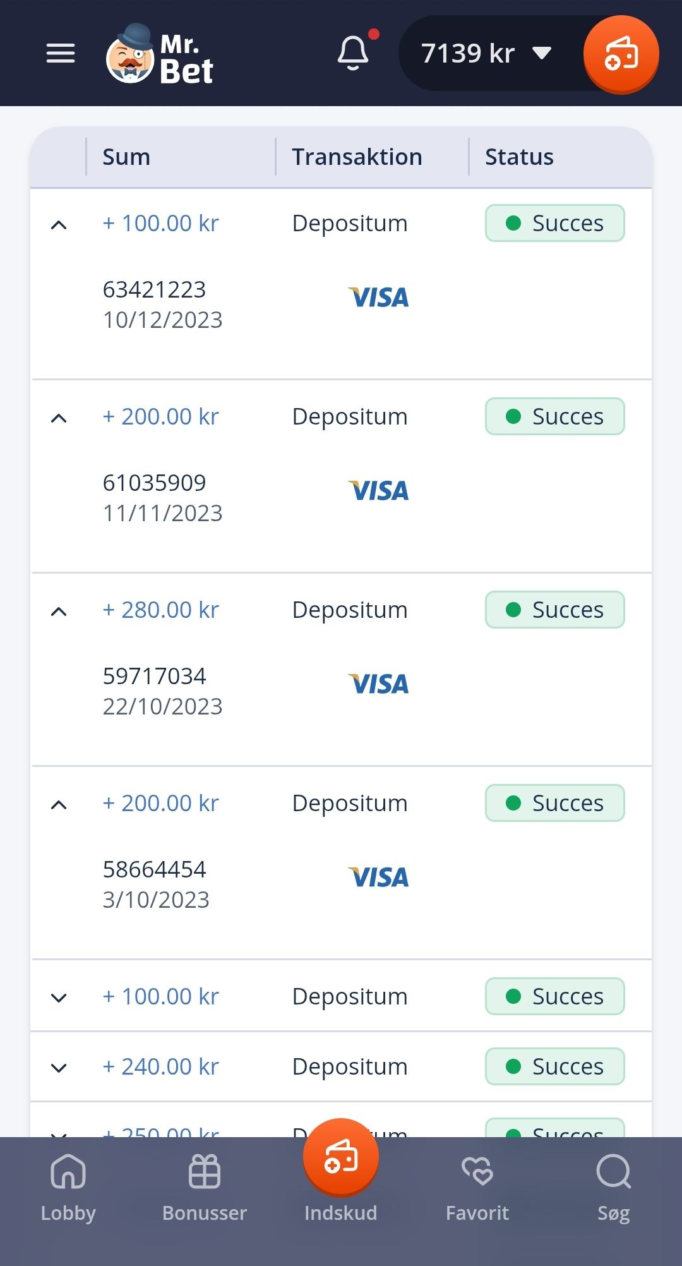682x1266 pixels.
Task: Go to Lobby home icon
Action: coord(68,1186)
